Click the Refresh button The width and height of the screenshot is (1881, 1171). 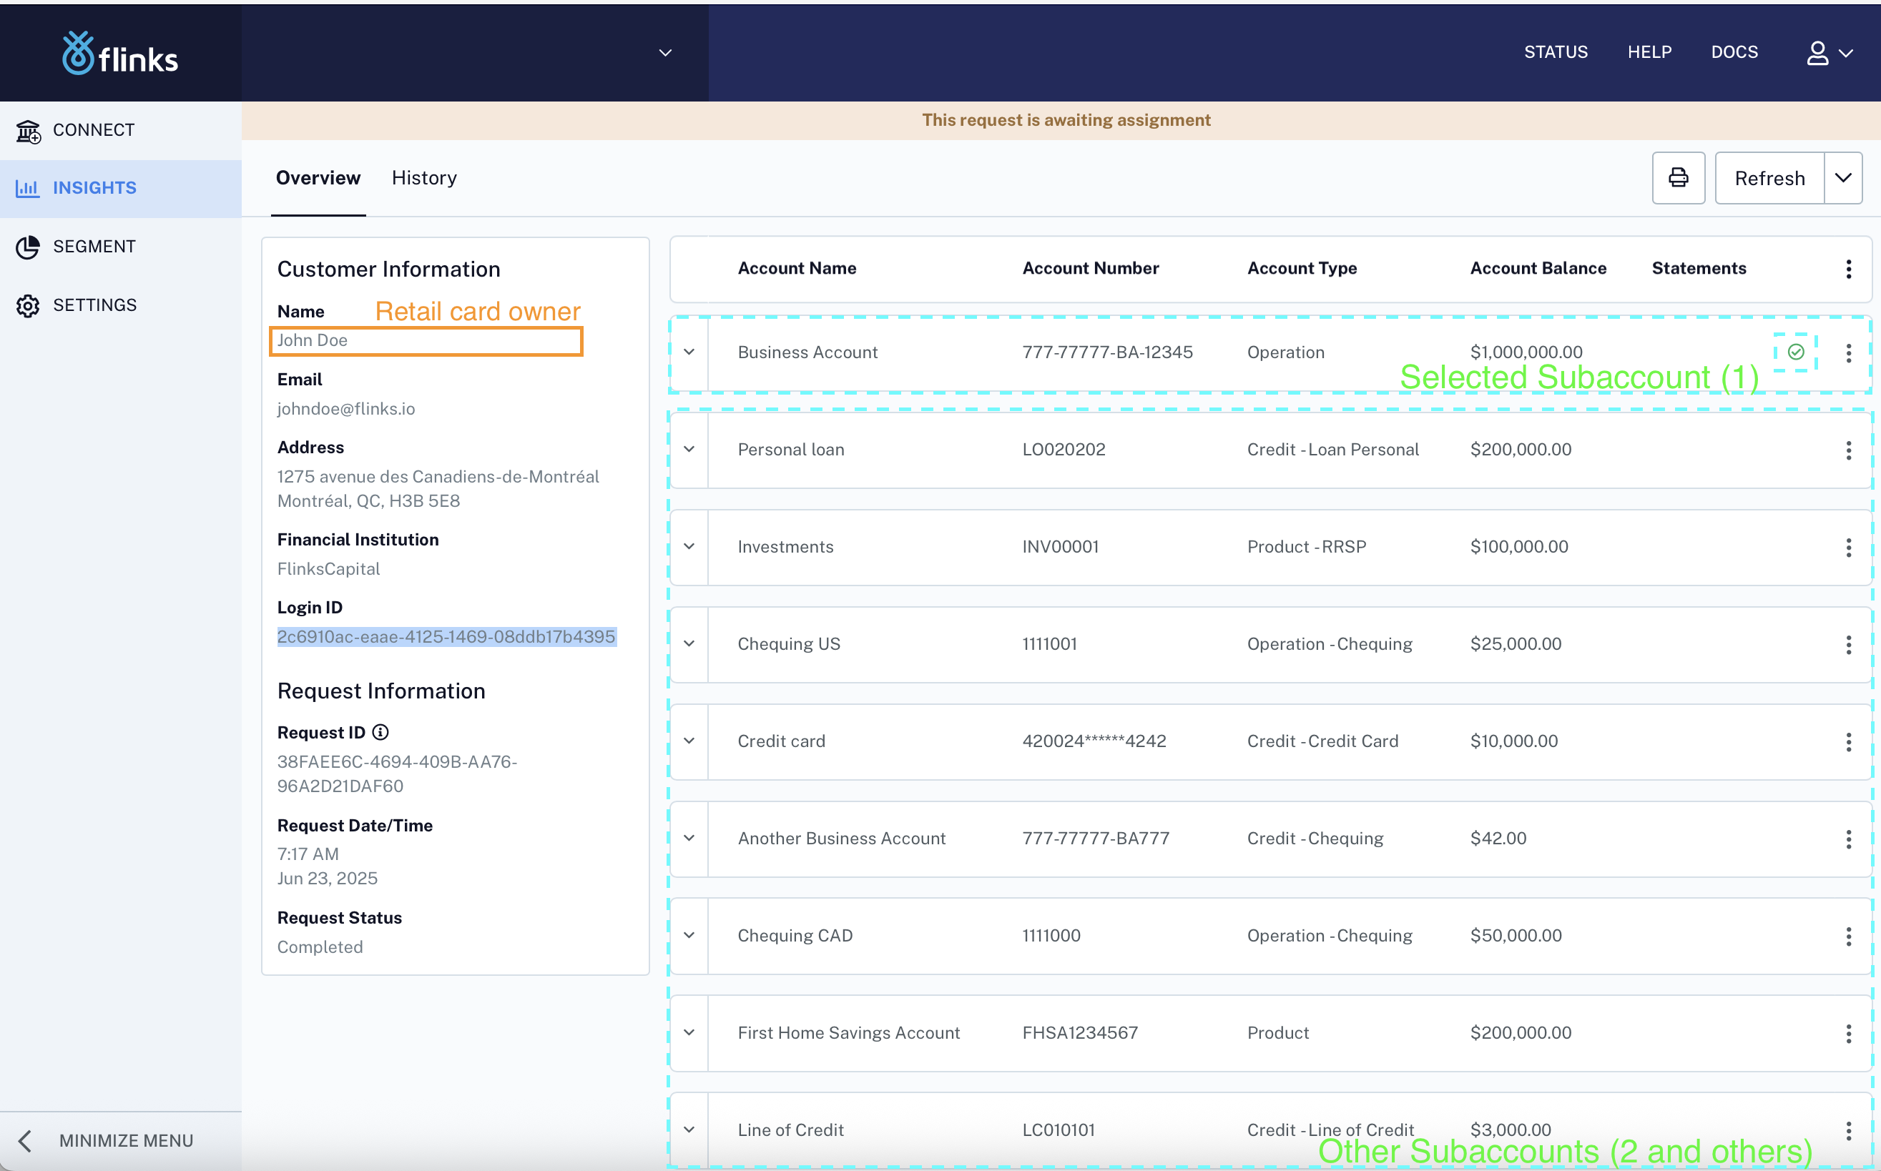(x=1769, y=178)
